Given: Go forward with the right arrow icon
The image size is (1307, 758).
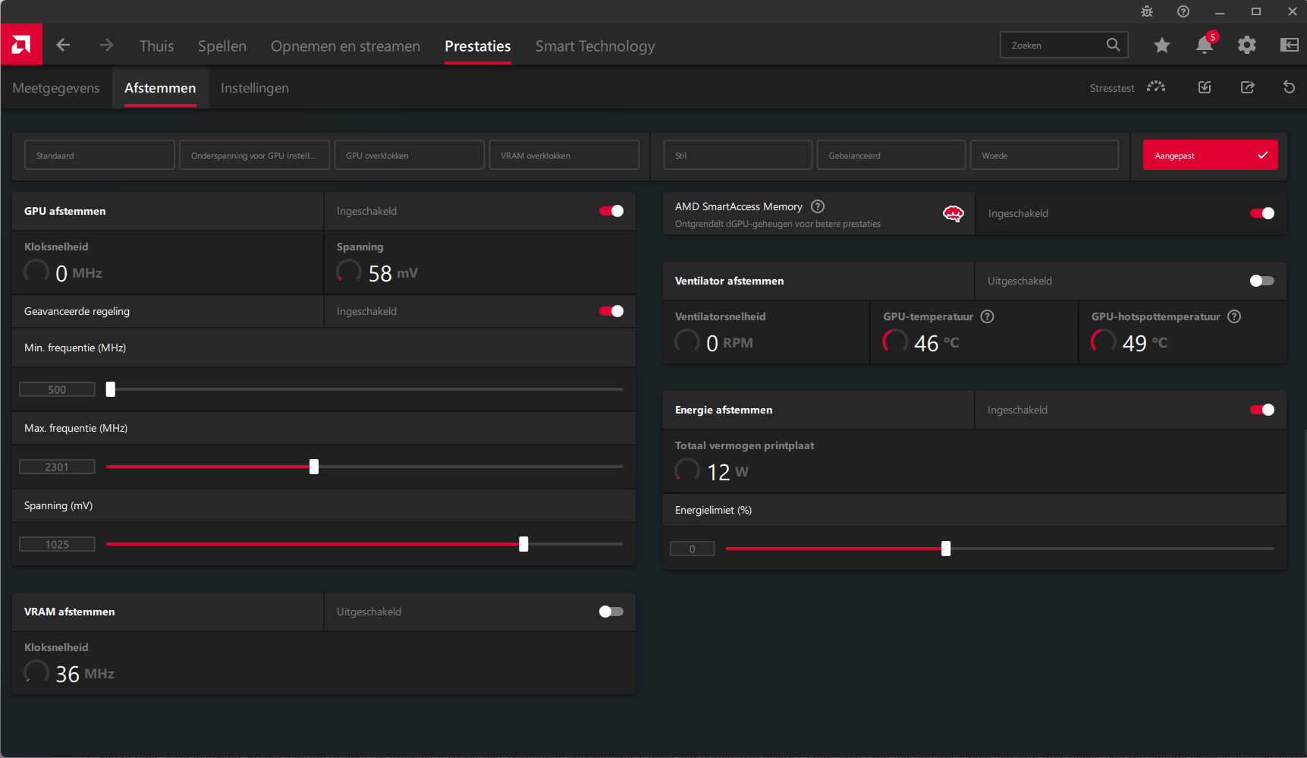Looking at the screenshot, I should coord(106,45).
